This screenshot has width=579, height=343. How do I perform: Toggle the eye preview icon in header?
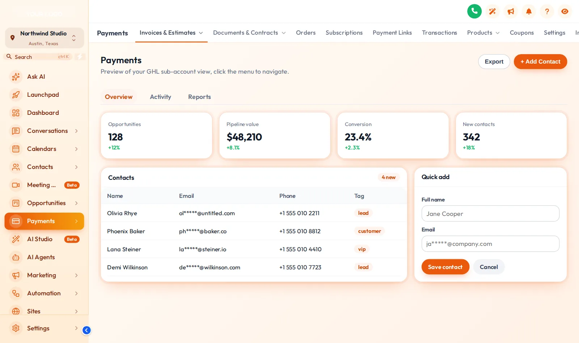coord(565,12)
